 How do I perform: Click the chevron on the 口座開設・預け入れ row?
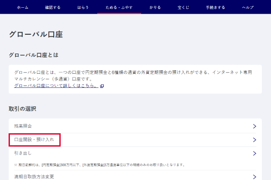254,140
